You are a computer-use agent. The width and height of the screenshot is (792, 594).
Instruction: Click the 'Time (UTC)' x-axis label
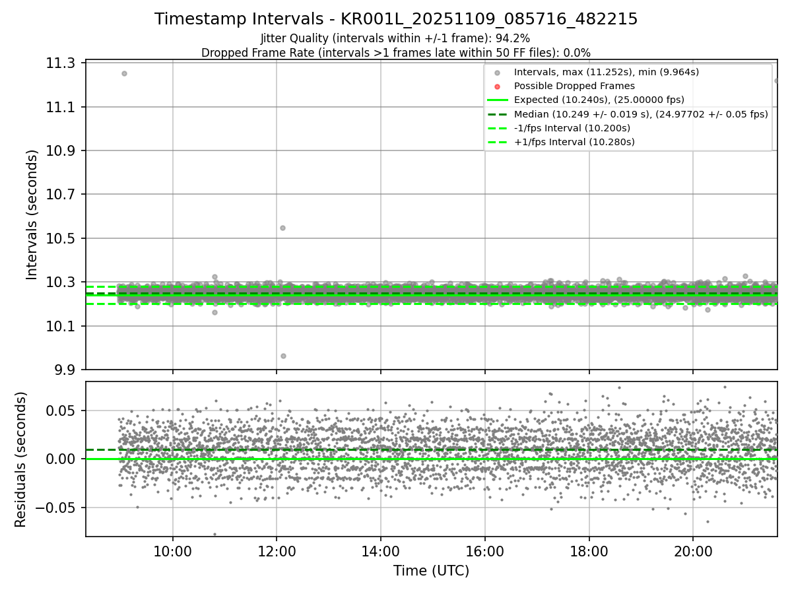coord(431,571)
